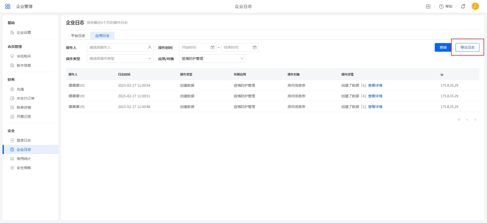The width and height of the screenshot is (487, 223).
Task: Go to next page using pagination arrow
Action: 475,120
